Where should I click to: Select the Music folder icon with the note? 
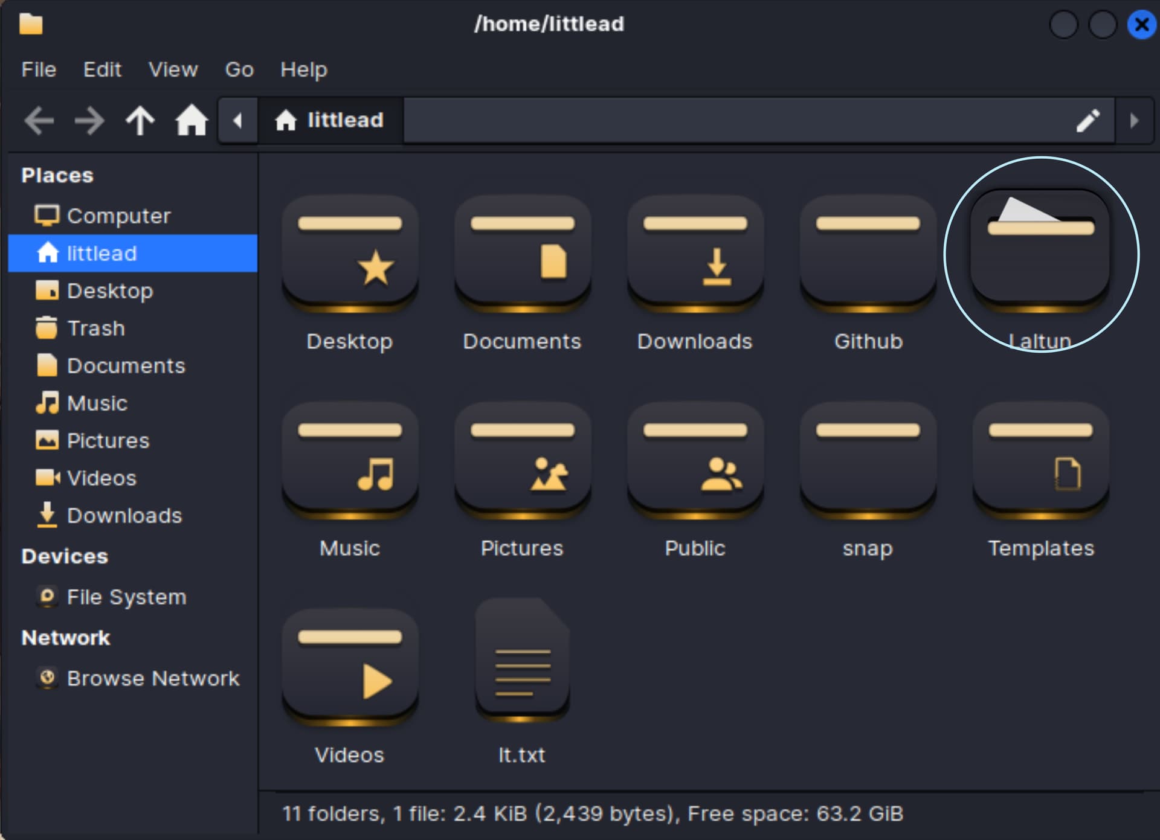tap(350, 461)
